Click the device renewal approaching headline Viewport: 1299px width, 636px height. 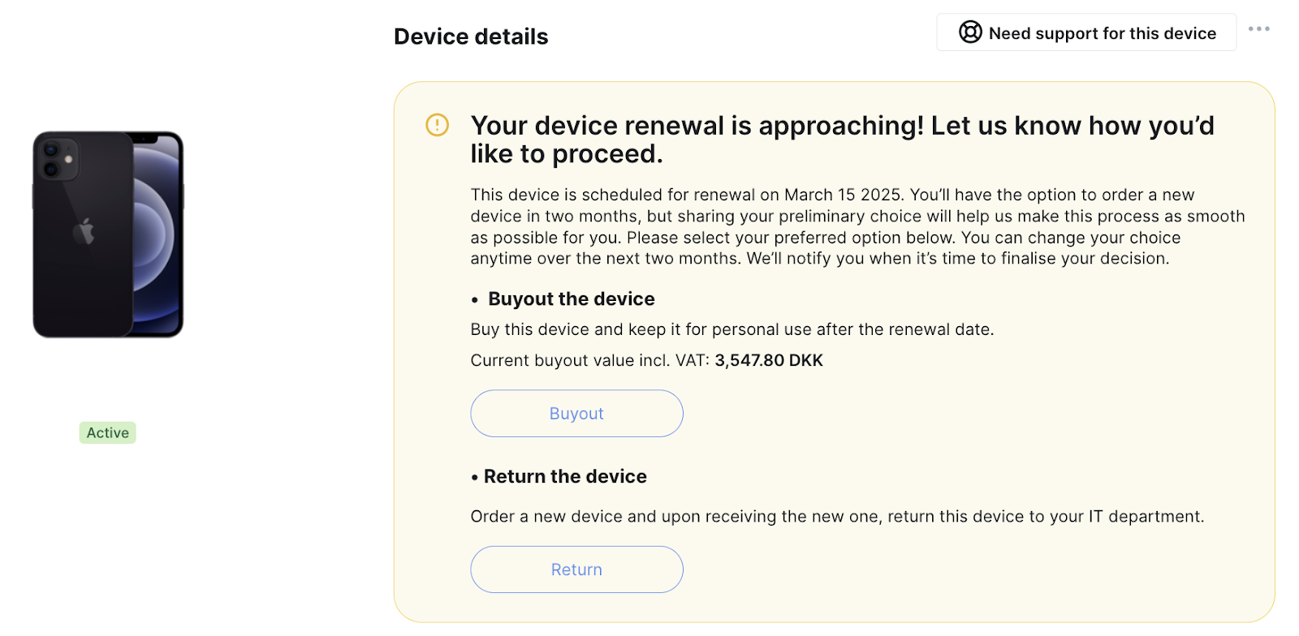(843, 140)
